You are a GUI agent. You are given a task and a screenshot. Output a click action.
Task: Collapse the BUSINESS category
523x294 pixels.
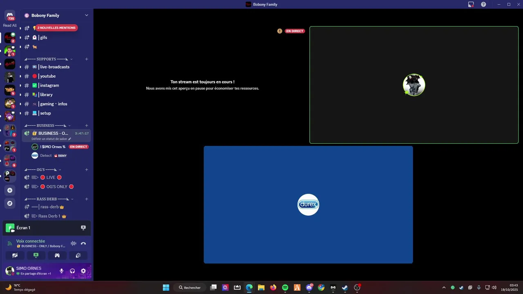pos(47,125)
